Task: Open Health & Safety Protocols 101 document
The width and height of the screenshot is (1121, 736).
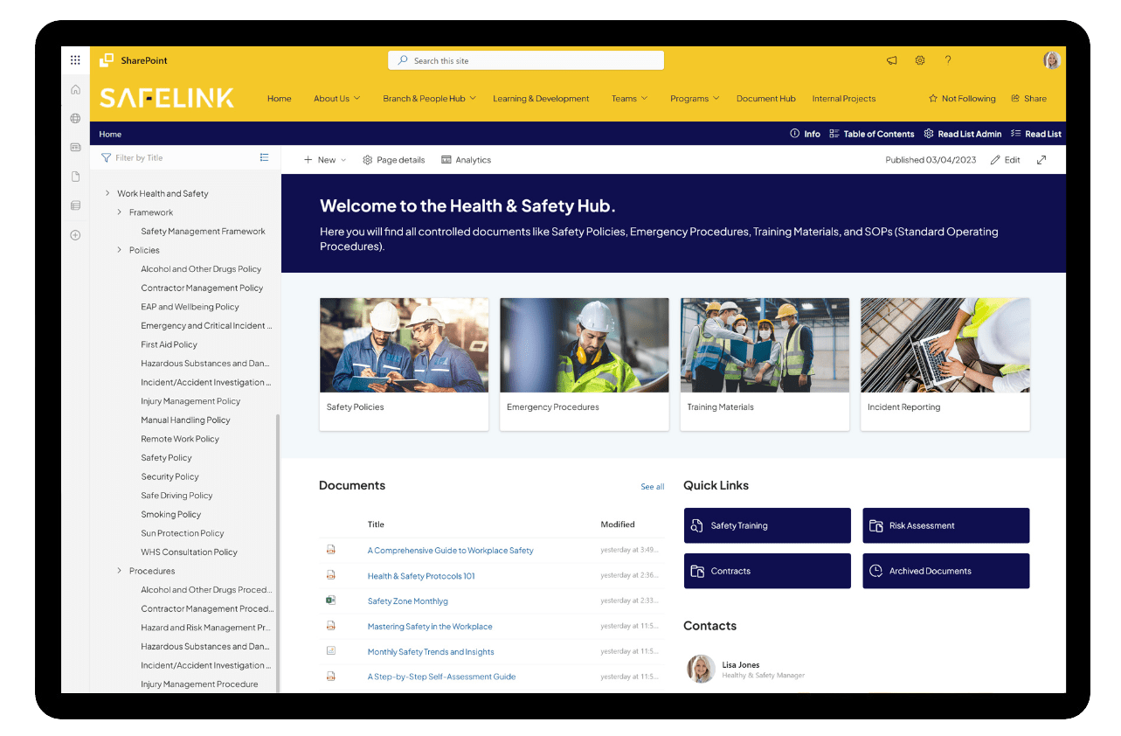Action: (x=421, y=575)
